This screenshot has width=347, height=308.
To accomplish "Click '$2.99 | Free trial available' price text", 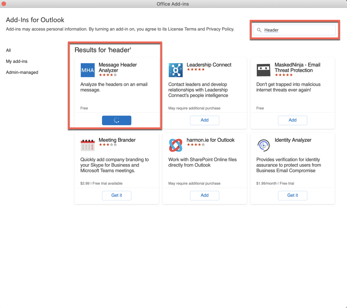I will point(101,183).
